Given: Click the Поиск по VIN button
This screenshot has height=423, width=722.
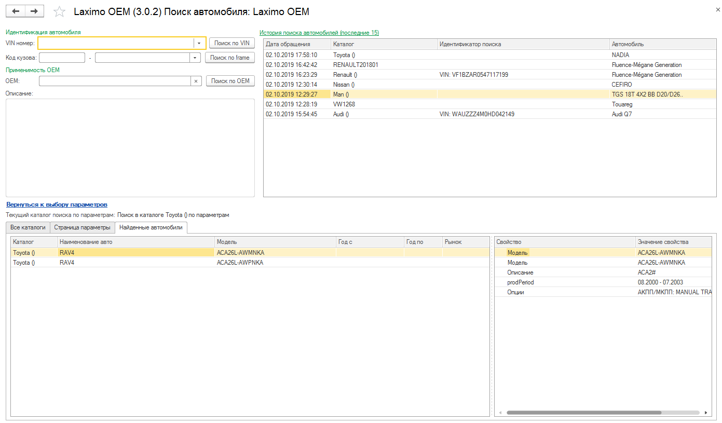Looking at the screenshot, I should click(x=232, y=43).
